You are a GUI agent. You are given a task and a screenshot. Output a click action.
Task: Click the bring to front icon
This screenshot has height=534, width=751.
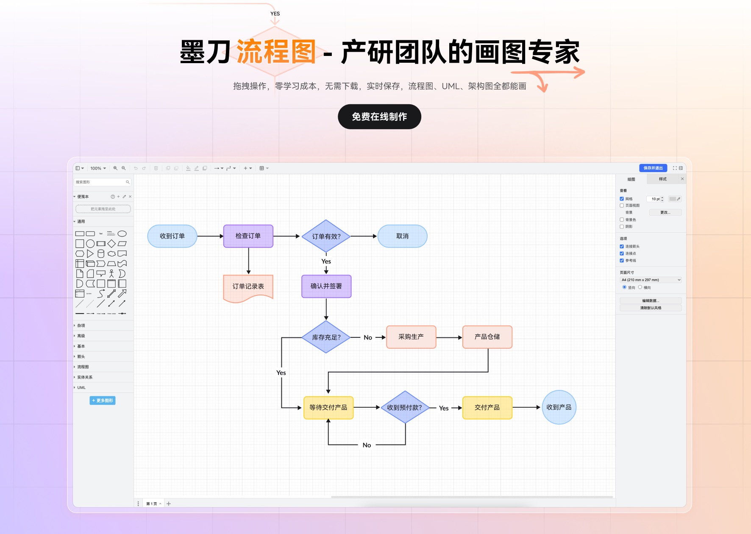tap(168, 168)
